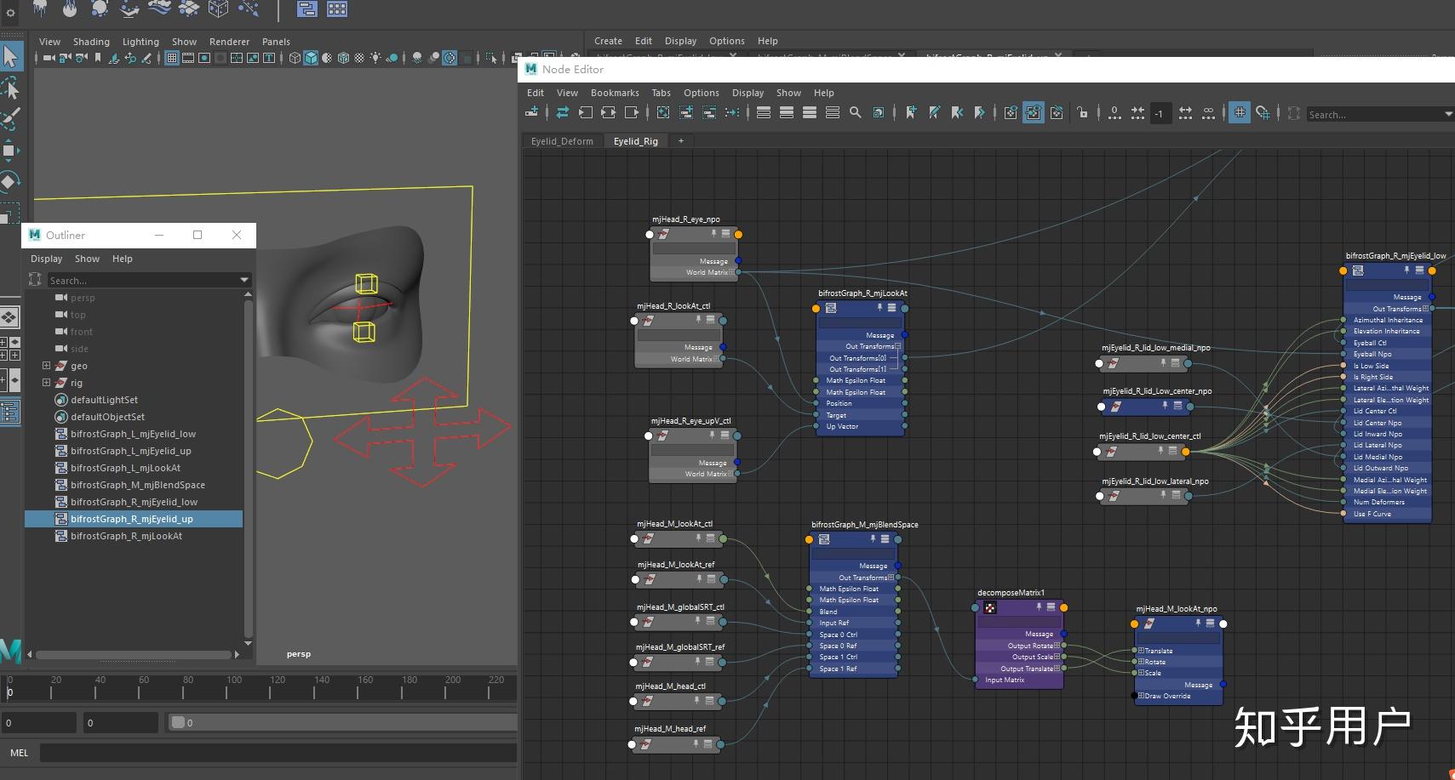Select bifrostGraph_M_mjBlendSpace in the Outliner

tap(137, 485)
